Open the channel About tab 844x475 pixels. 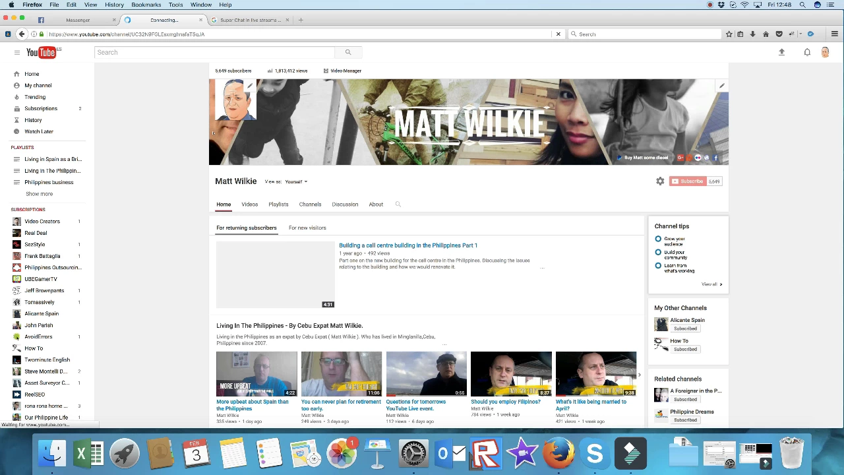(x=376, y=205)
